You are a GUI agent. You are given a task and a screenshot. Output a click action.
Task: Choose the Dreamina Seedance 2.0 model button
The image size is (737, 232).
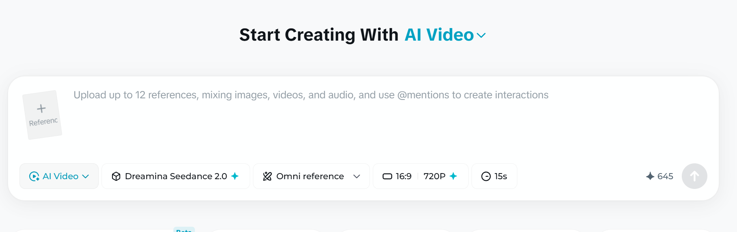pyautogui.click(x=175, y=176)
